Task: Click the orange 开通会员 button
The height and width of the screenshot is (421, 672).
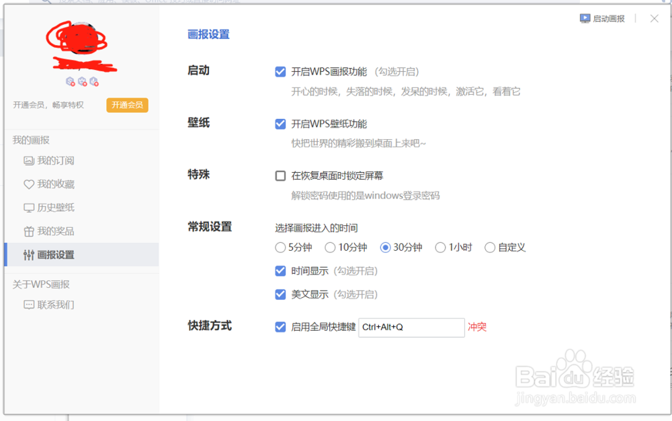Action: 127,105
